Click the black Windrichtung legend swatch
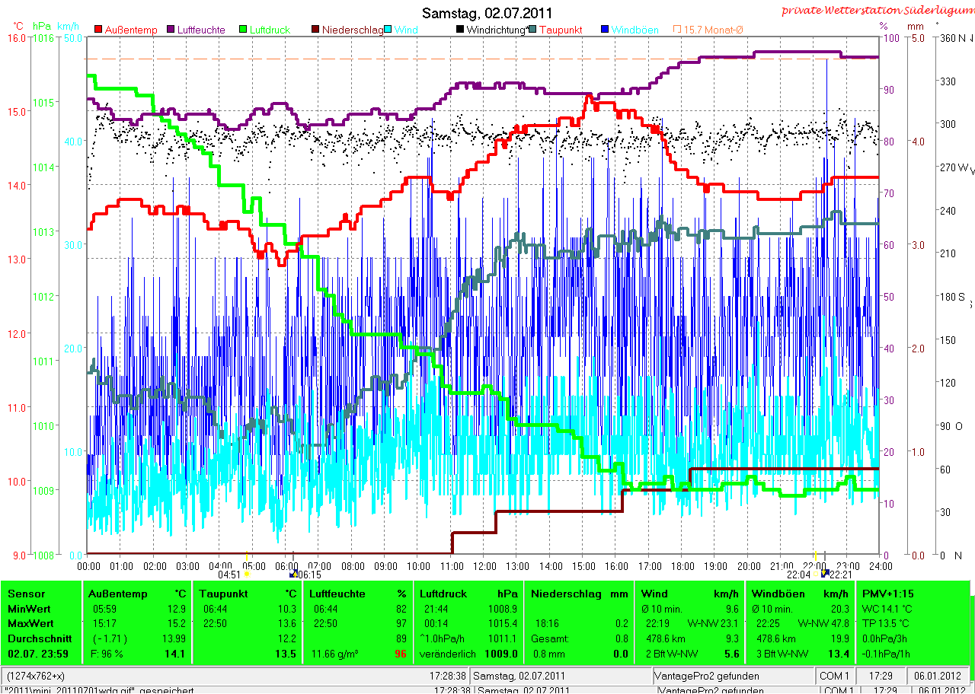The image size is (975, 694). tap(459, 30)
